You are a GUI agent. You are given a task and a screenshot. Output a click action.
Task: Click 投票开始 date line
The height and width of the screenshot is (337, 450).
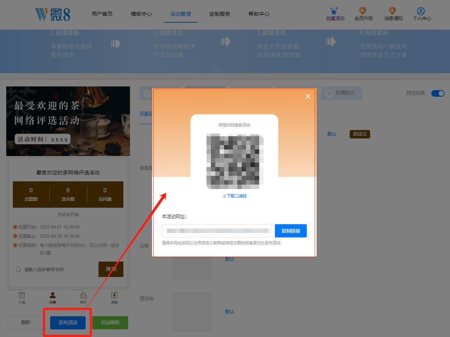pos(46,227)
